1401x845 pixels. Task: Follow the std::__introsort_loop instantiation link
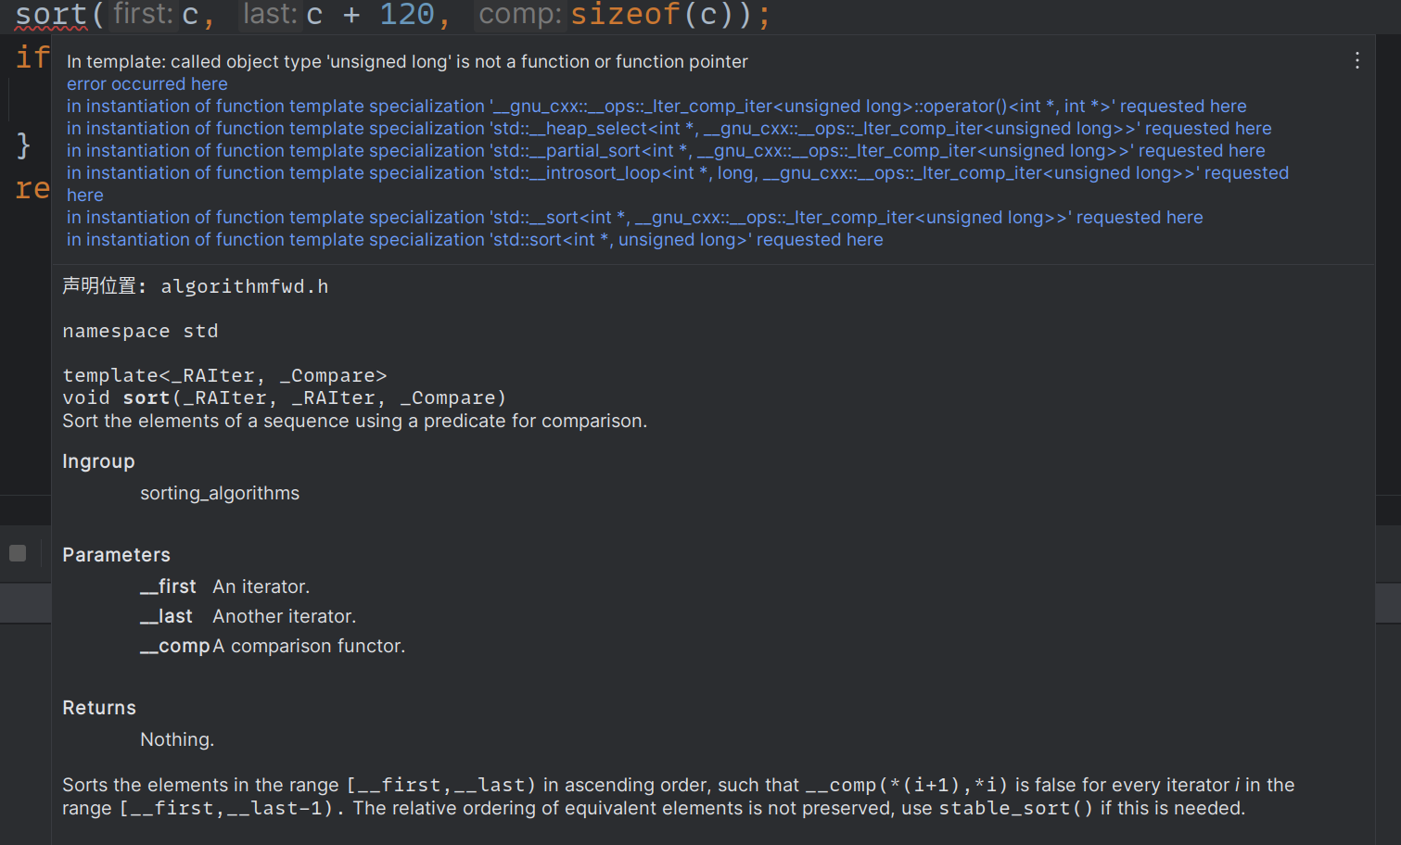tap(678, 183)
